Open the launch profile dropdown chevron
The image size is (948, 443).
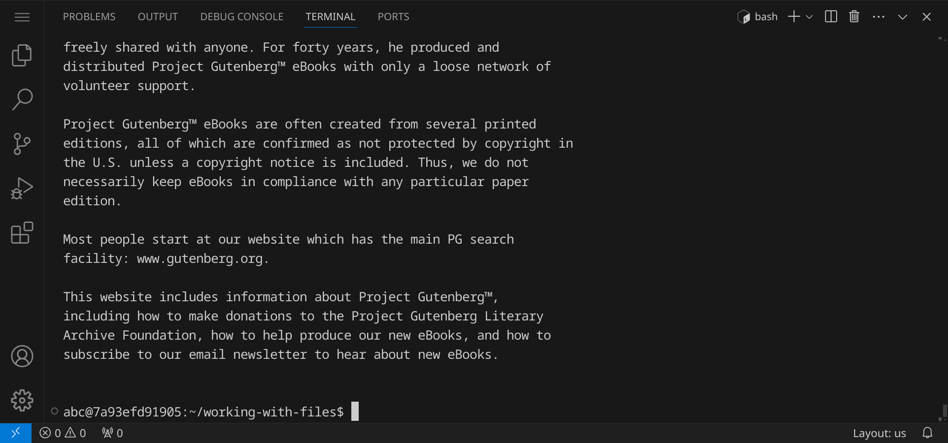click(809, 17)
